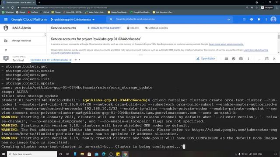Open the qwiklabs project selector dropdown
The image size is (280, 157).
click(73, 20)
